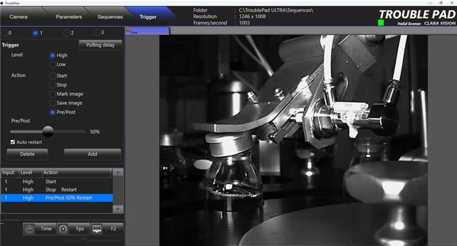Image resolution: width=457 pixels, height=246 pixels.
Task: Click the Delete button
Action: click(x=27, y=154)
